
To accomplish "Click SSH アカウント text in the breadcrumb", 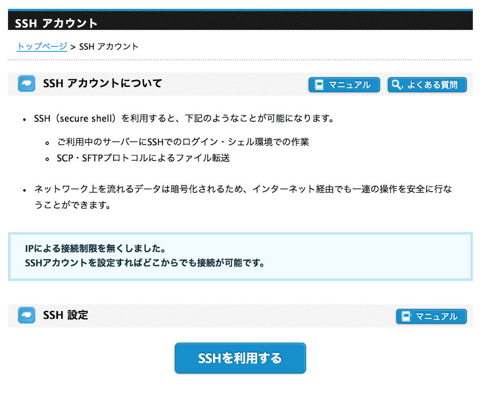I will click(109, 47).
